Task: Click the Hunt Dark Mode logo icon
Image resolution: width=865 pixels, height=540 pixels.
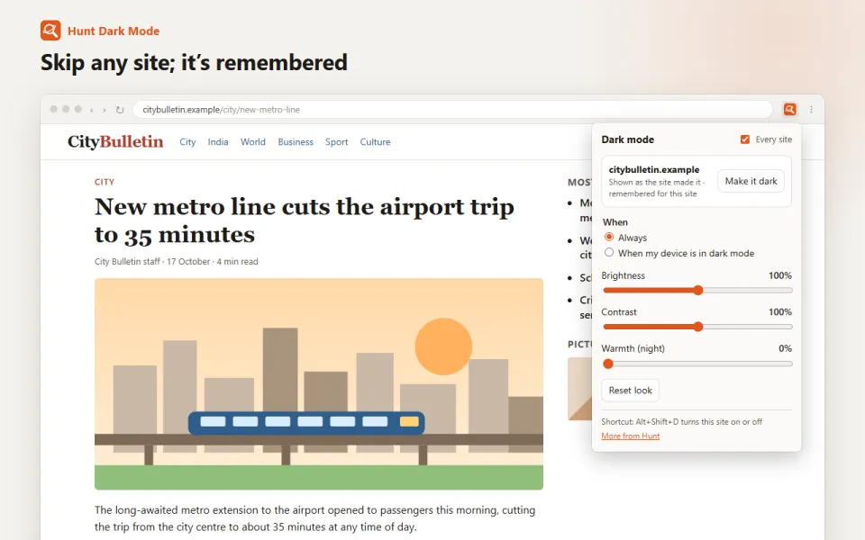Action: coord(50,31)
